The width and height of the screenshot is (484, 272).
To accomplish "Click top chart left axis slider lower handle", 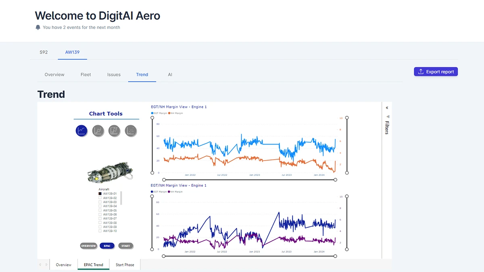I will (x=152, y=173).
